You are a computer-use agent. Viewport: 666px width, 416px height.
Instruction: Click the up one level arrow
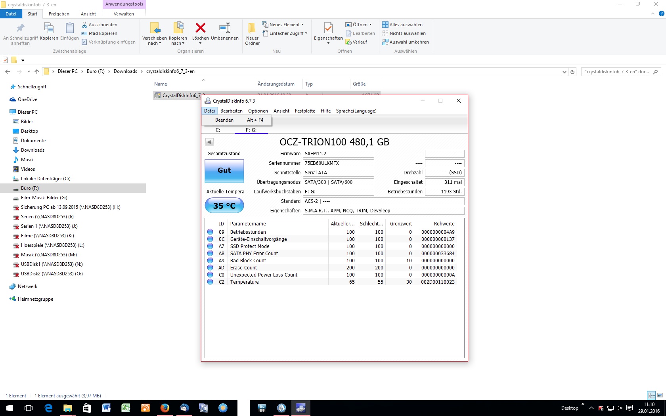[x=37, y=72]
